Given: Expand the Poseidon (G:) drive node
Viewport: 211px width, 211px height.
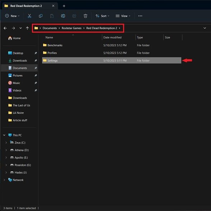Looking at the screenshot, I should [x=6, y=165].
